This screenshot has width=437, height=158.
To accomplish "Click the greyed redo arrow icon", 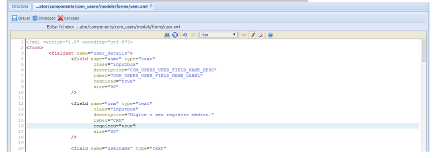I will point(193,35).
